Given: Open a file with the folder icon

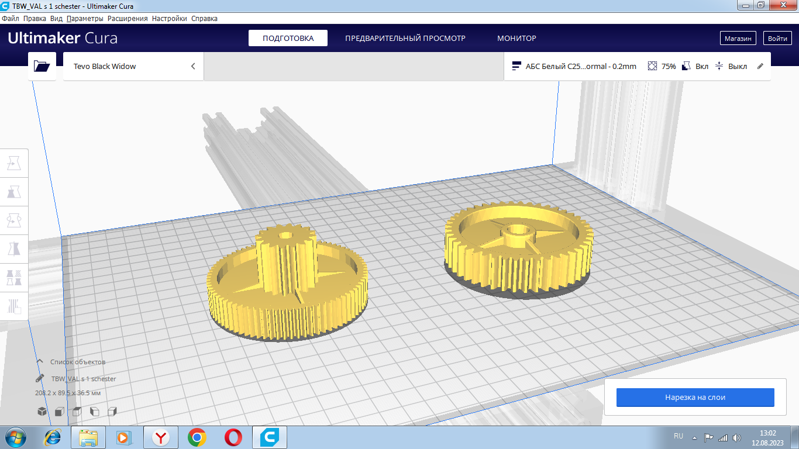Looking at the screenshot, I should coord(42,66).
